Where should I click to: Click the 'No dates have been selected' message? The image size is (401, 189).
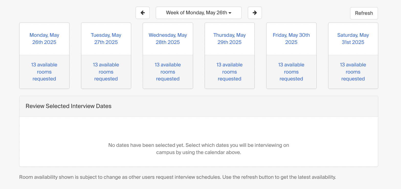[x=199, y=149]
